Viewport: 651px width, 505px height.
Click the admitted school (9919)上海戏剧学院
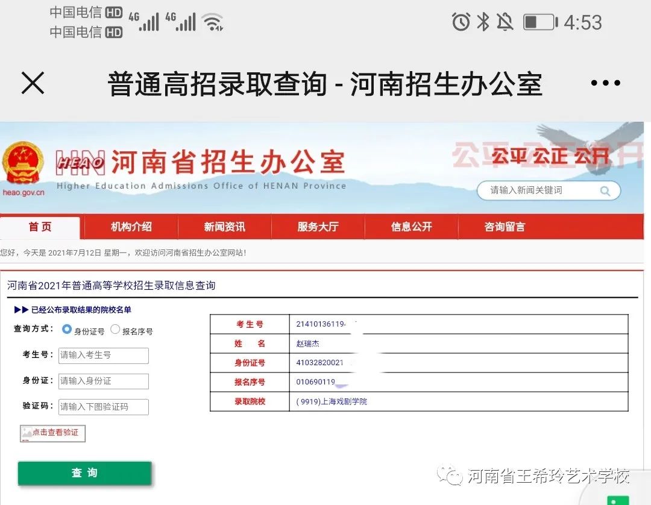[x=332, y=402]
